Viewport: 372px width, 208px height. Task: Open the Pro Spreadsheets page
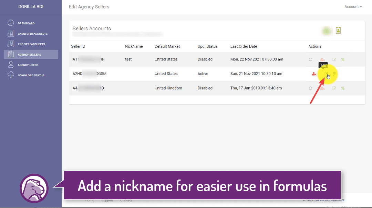[x=31, y=44]
